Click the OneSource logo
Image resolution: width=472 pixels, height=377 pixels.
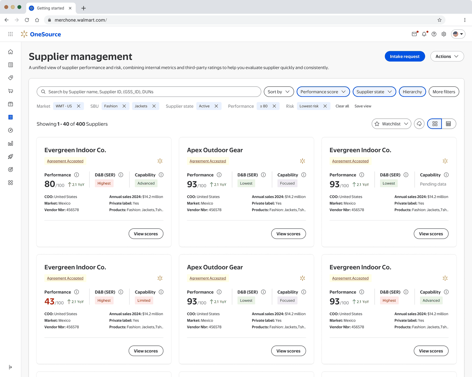(41, 34)
